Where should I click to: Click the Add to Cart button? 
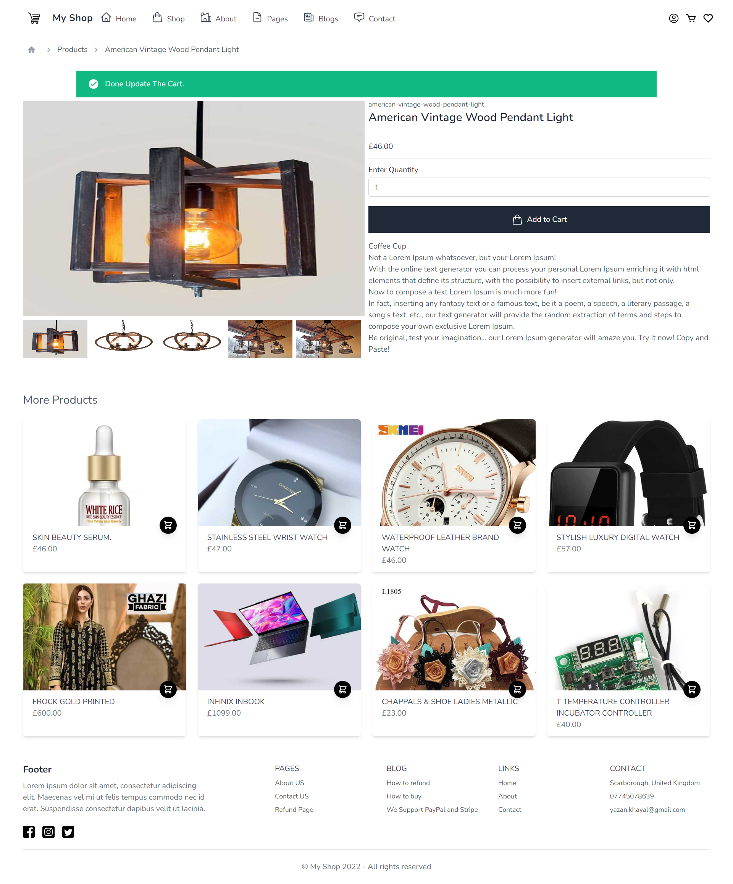tap(539, 219)
